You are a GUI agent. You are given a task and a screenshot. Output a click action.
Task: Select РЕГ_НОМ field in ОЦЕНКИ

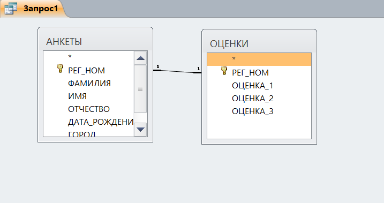coord(259,72)
